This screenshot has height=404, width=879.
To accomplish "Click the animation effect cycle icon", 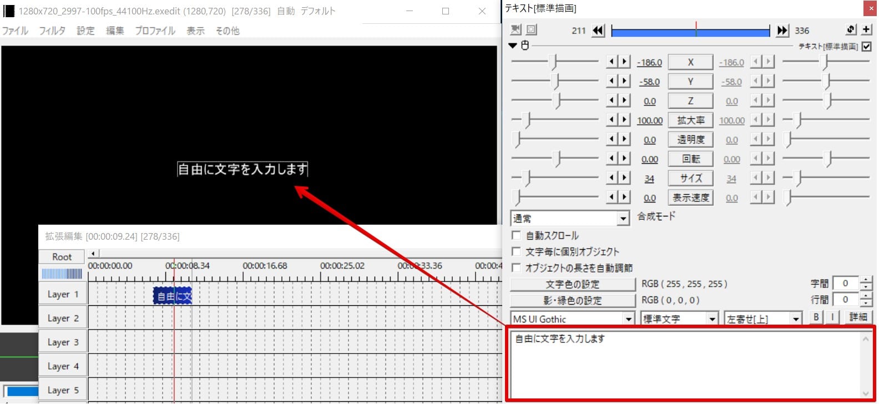I will [x=852, y=30].
